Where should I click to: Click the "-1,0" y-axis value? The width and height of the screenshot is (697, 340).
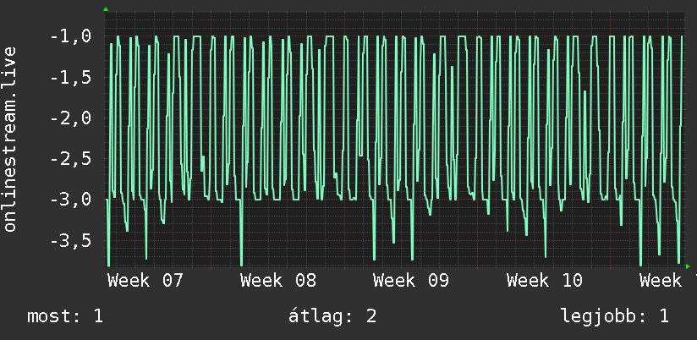[71, 36]
